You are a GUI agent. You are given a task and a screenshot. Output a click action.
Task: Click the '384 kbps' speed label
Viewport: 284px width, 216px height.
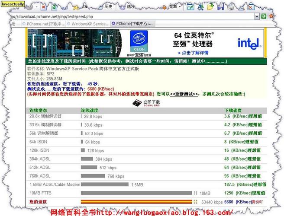click(104, 159)
